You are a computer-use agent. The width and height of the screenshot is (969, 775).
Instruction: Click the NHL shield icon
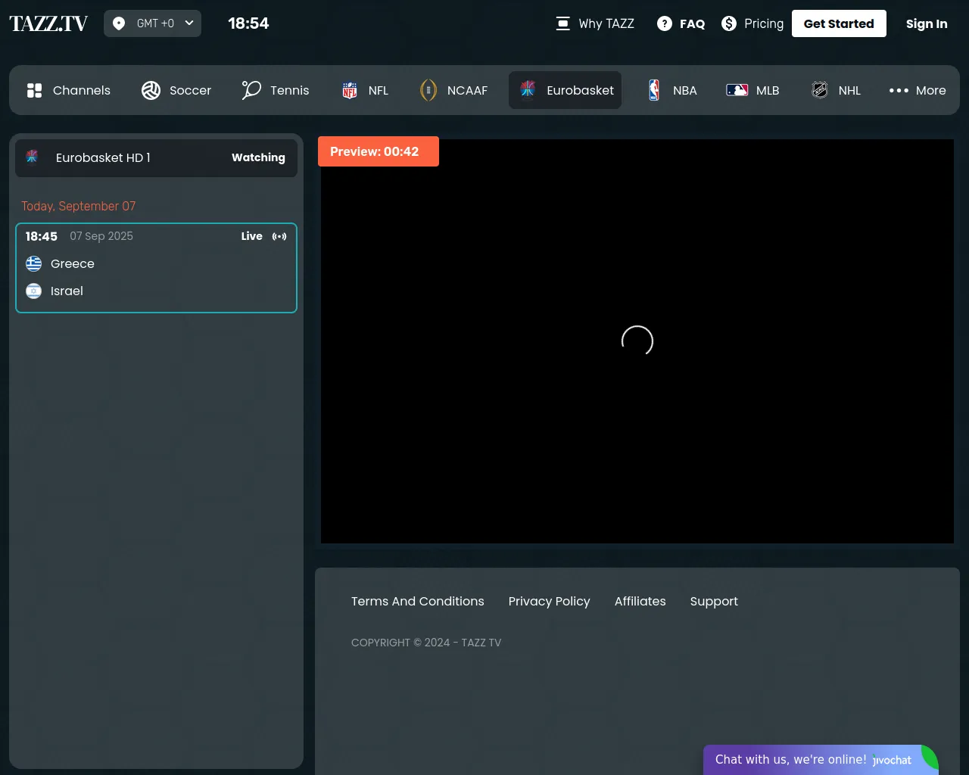click(820, 90)
